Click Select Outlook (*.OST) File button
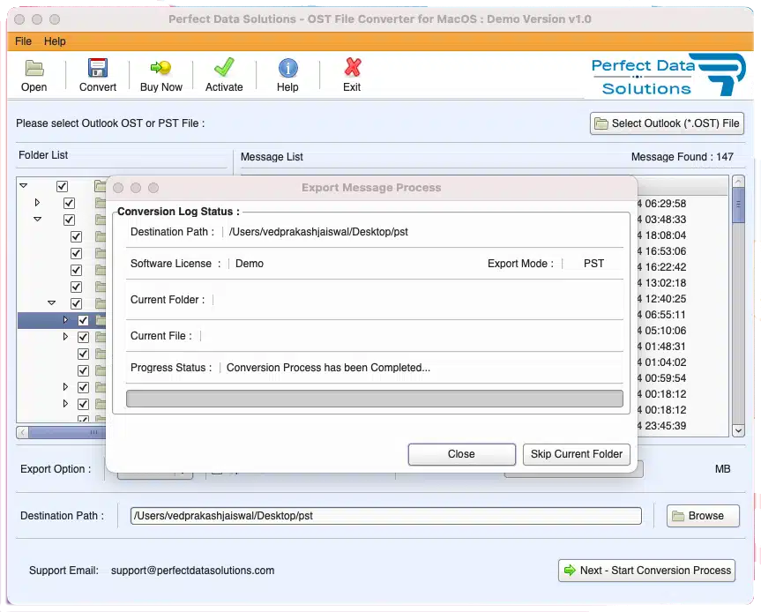The width and height of the screenshot is (761, 612). [667, 123]
